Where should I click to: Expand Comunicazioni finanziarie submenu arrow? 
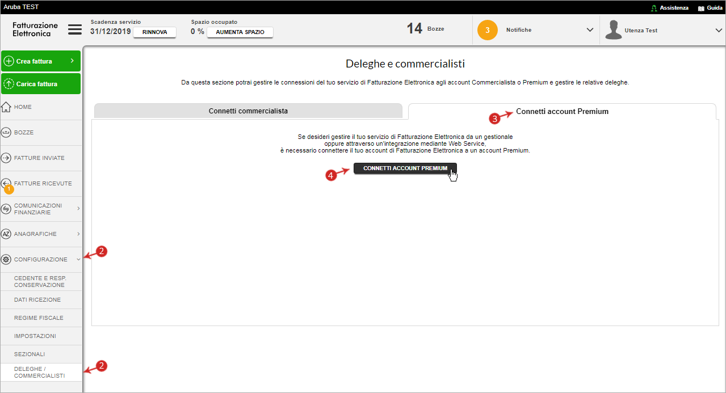pyautogui.click(x=78, y=209)
